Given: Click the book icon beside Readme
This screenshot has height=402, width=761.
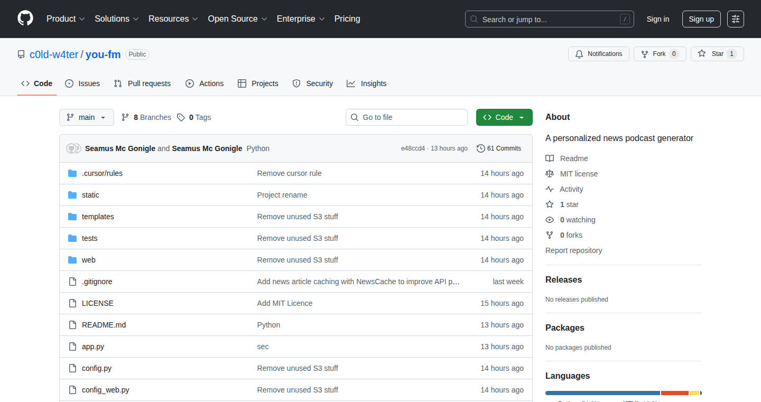Looking at the screenshot, I should coord(550,158).
